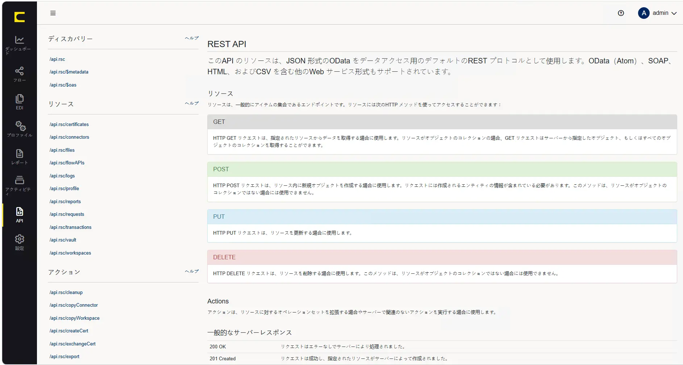Open the /api.rsc/export action

(64, 356)
